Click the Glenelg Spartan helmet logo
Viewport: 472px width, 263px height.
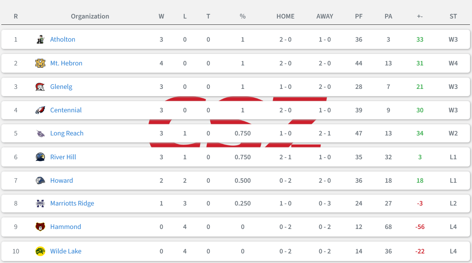pyautogui.click(x=40, y=87)
